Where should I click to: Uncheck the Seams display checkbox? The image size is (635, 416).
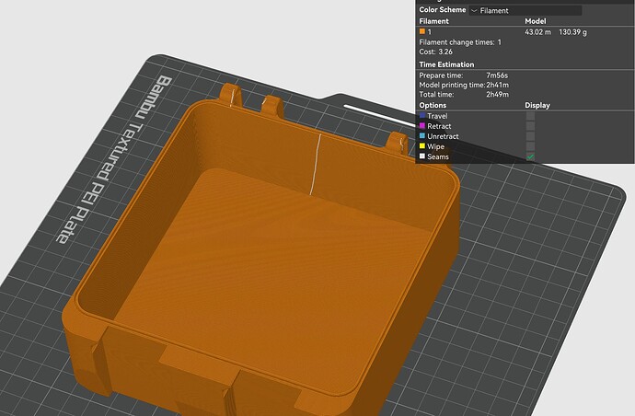click(530, 156)
